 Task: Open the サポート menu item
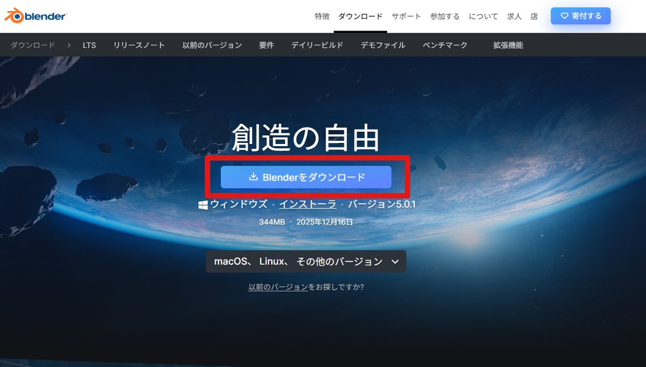[x=406, y=16]
